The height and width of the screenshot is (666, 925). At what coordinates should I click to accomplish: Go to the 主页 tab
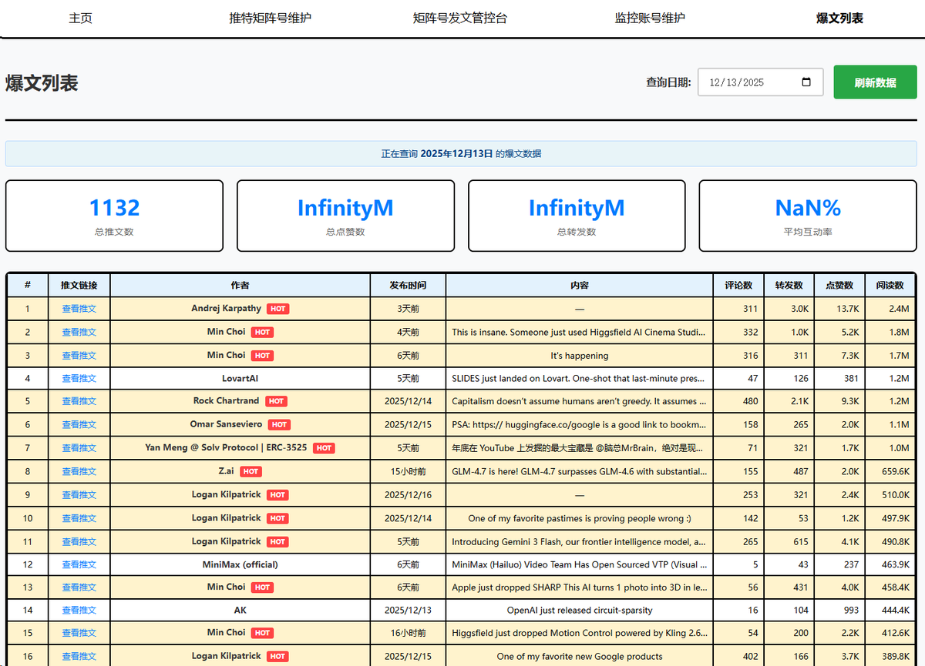click(x=80, y=18)
